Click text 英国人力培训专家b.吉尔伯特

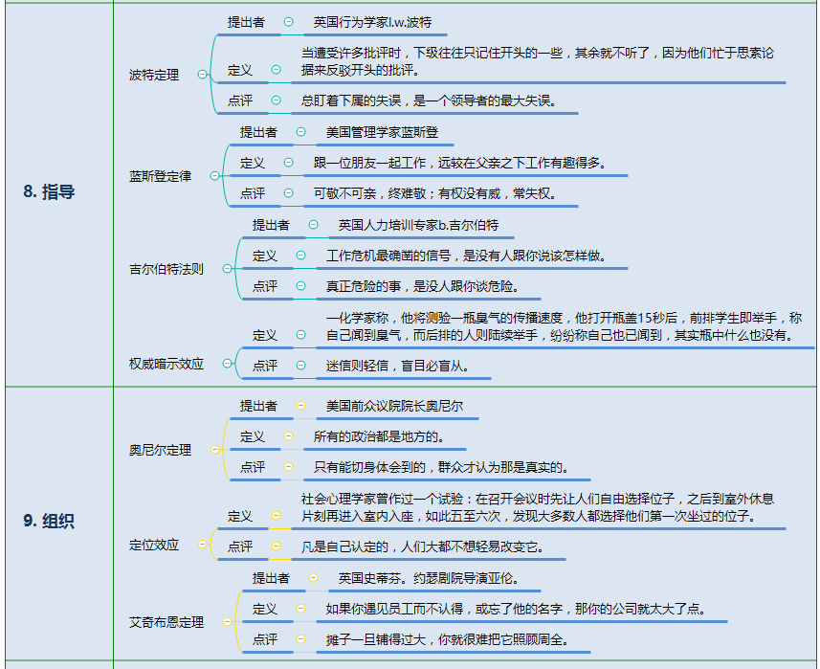[x=418, y=225]
